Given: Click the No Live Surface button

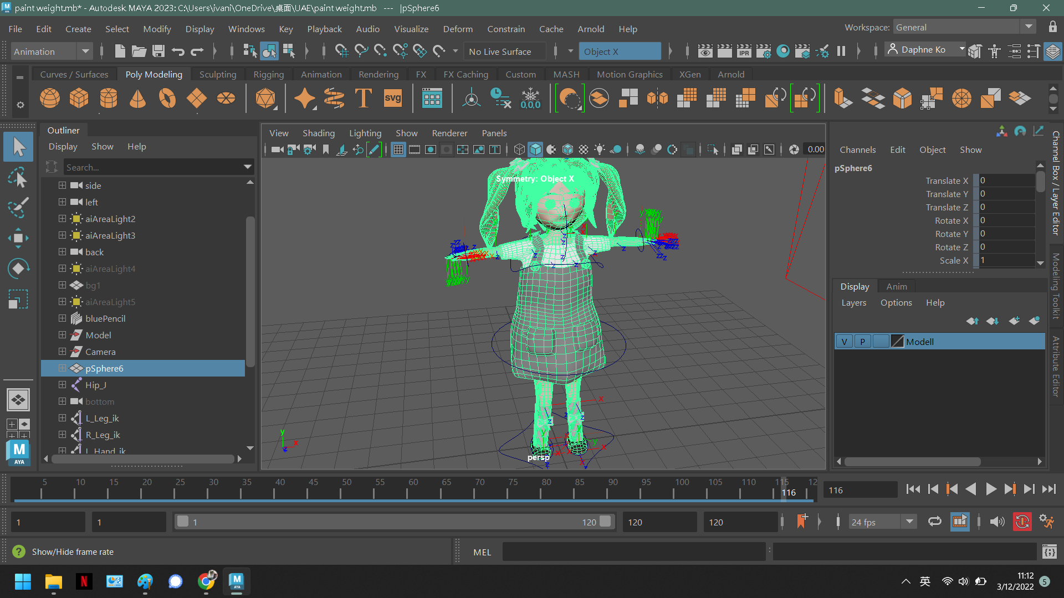Looking at the screenshot, I should click(504, 51).
